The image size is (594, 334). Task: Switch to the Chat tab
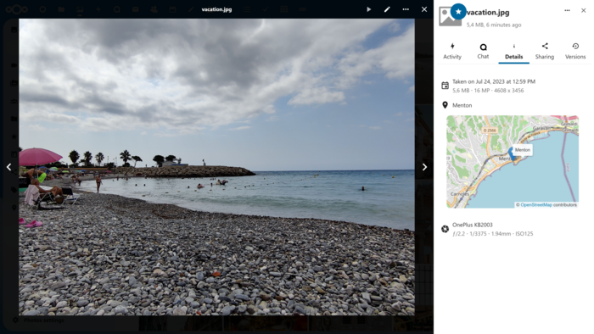483,52
